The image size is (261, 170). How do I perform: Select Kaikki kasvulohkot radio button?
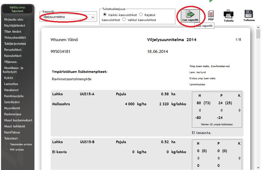[105, 14]
